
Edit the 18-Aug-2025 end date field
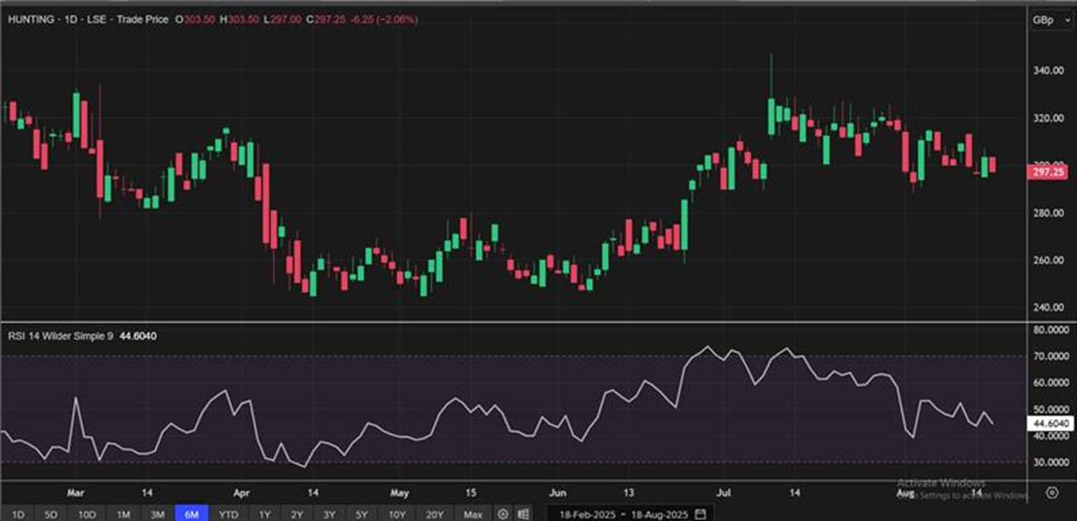click(659, 514)
